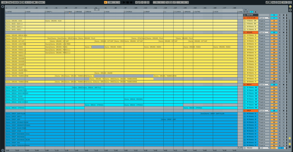Open the Master output 1/2 dropdown

(x=264, y=148)
